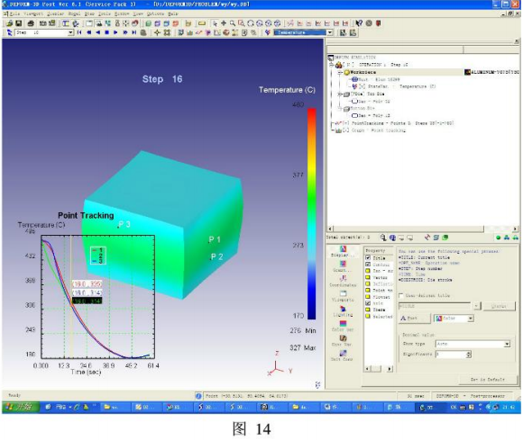Screen dimensions: 523x440
Task: Toggle the Point tracking property indicator
Action: [x=368, y=291]
